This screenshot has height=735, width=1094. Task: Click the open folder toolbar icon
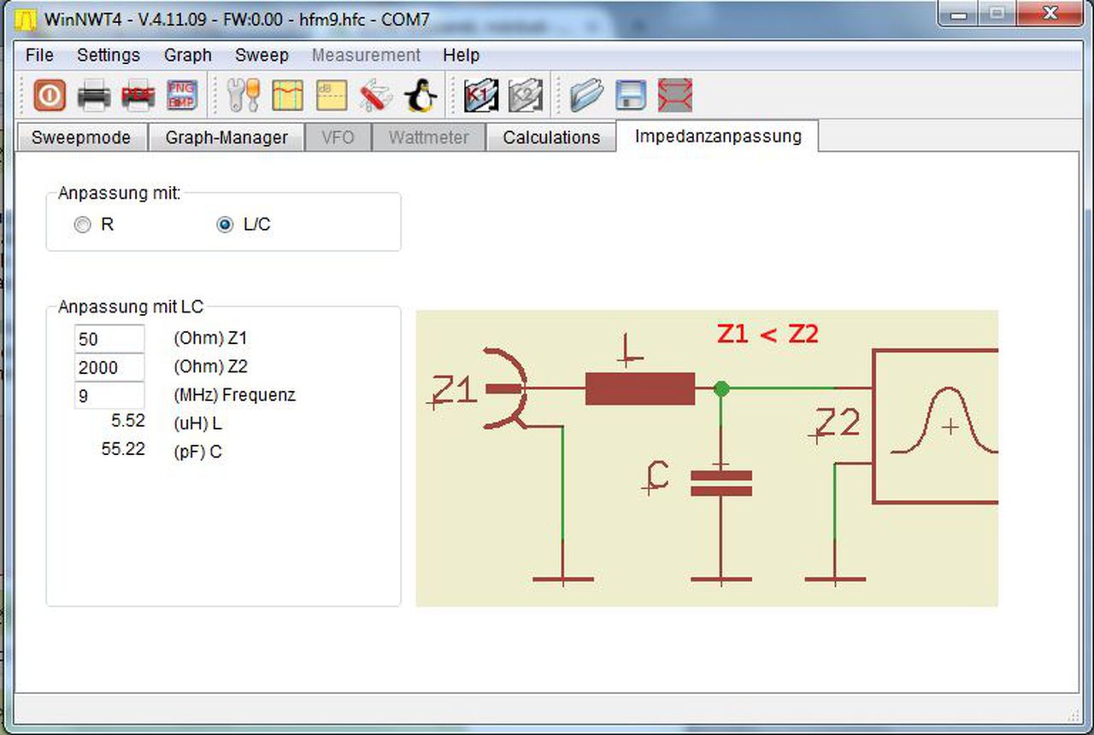[x=586, y=95]
